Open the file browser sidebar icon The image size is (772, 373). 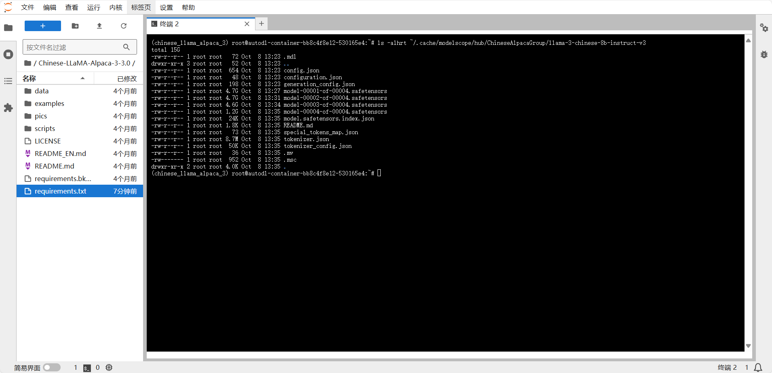coord(8,27)
